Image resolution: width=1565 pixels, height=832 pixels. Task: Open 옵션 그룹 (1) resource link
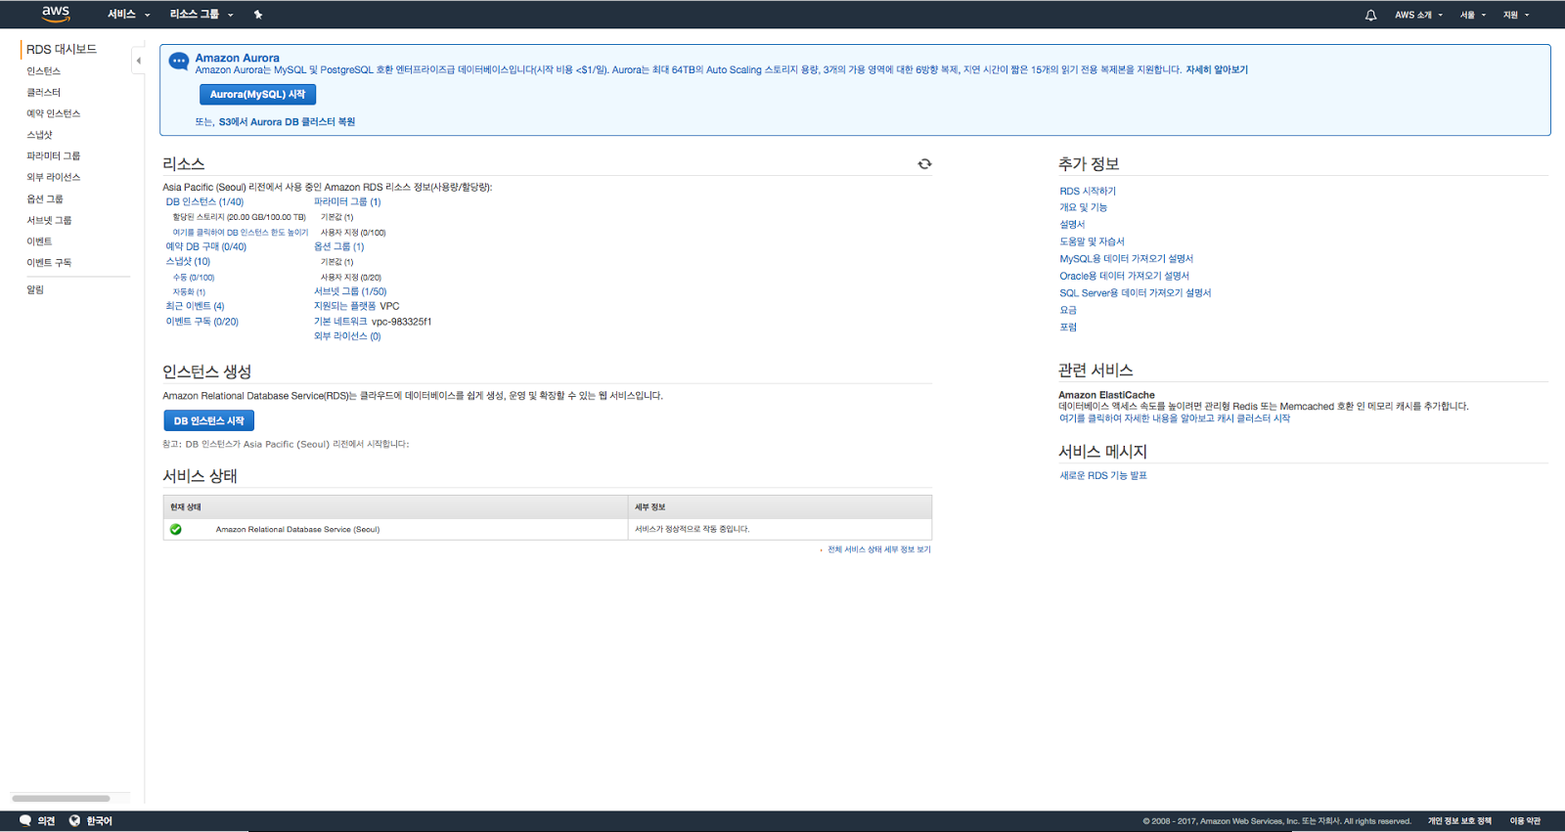click(338, 247)
